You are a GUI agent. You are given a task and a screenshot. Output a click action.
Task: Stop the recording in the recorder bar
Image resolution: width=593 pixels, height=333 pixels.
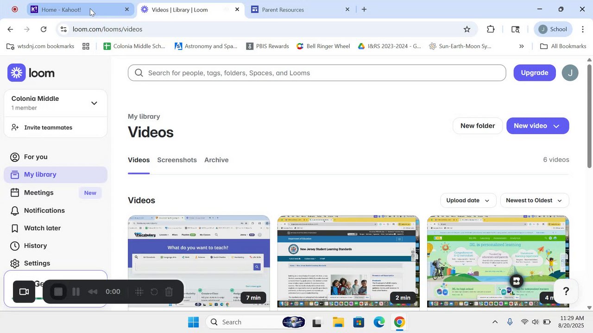pyautogui.click(x=58, y=292)
